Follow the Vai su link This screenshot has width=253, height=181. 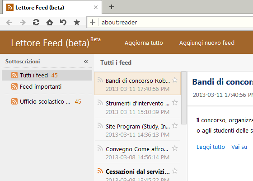(239, 147)
